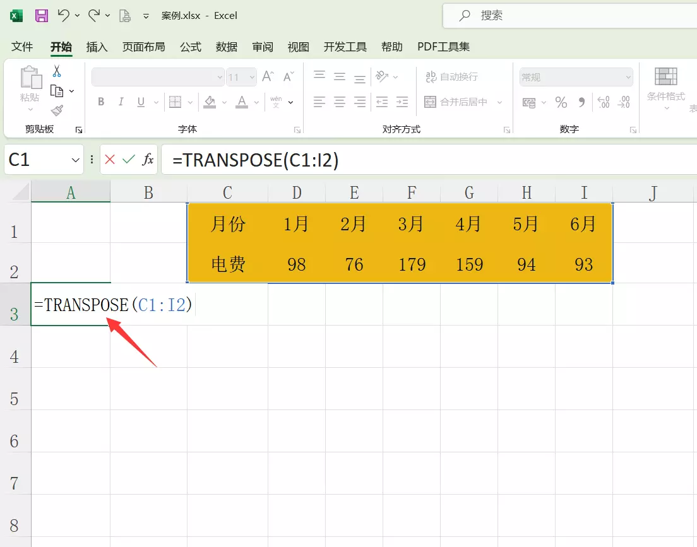This screenshot has width=697, height=547.
Task: Click the 合并后居中 button
Action: [x=456, y=102]
